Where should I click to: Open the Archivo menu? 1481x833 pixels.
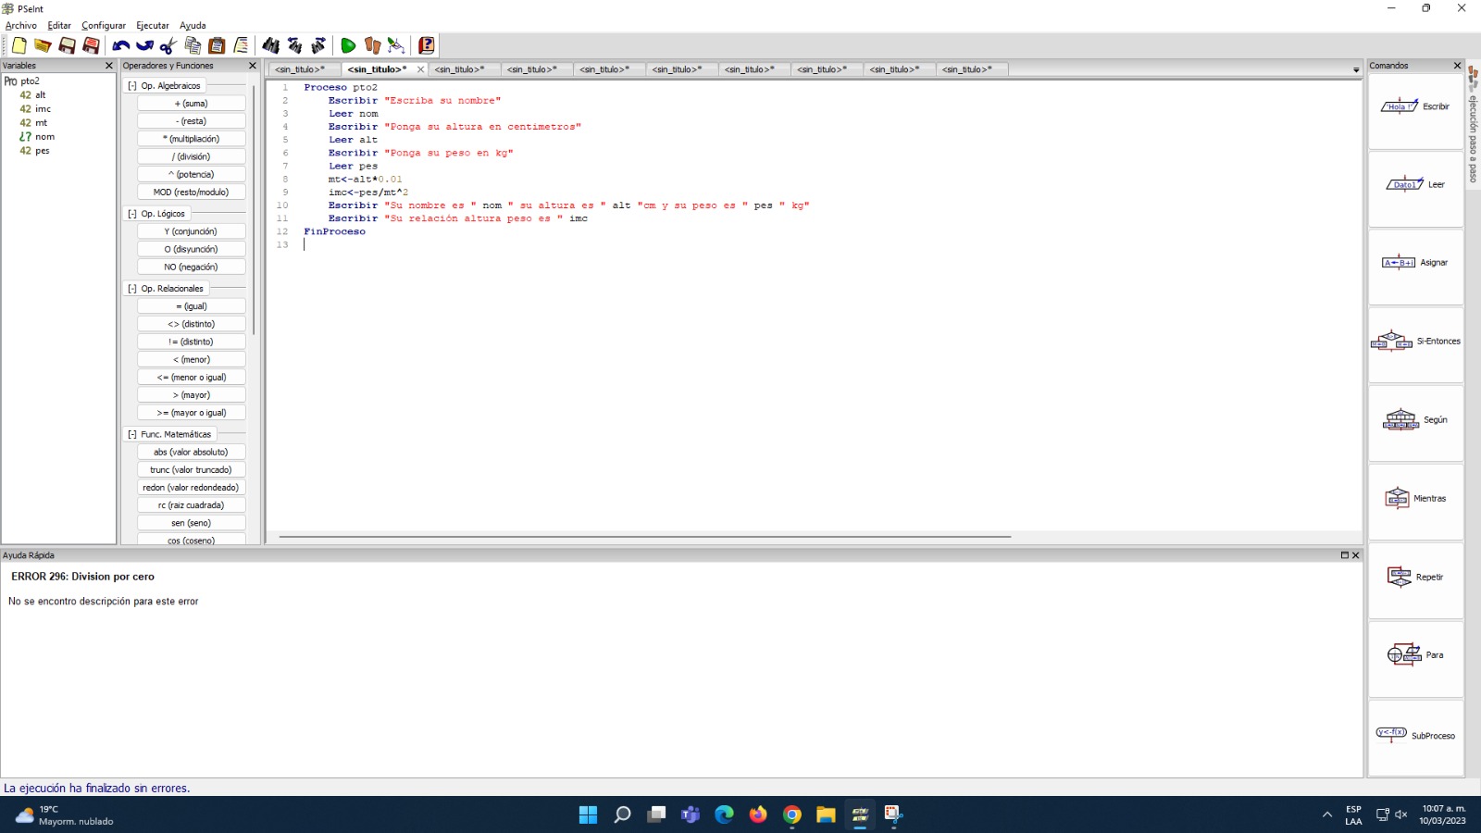point(21,26)
